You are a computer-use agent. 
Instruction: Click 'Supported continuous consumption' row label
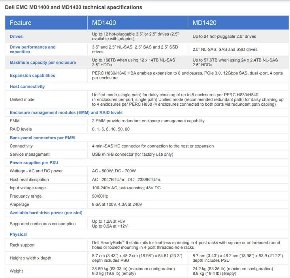click(43, 224)
